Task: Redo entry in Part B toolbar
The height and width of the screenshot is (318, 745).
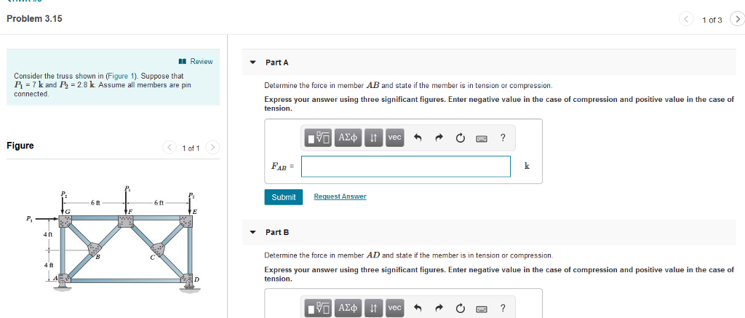Action: (x=439, y=309)
